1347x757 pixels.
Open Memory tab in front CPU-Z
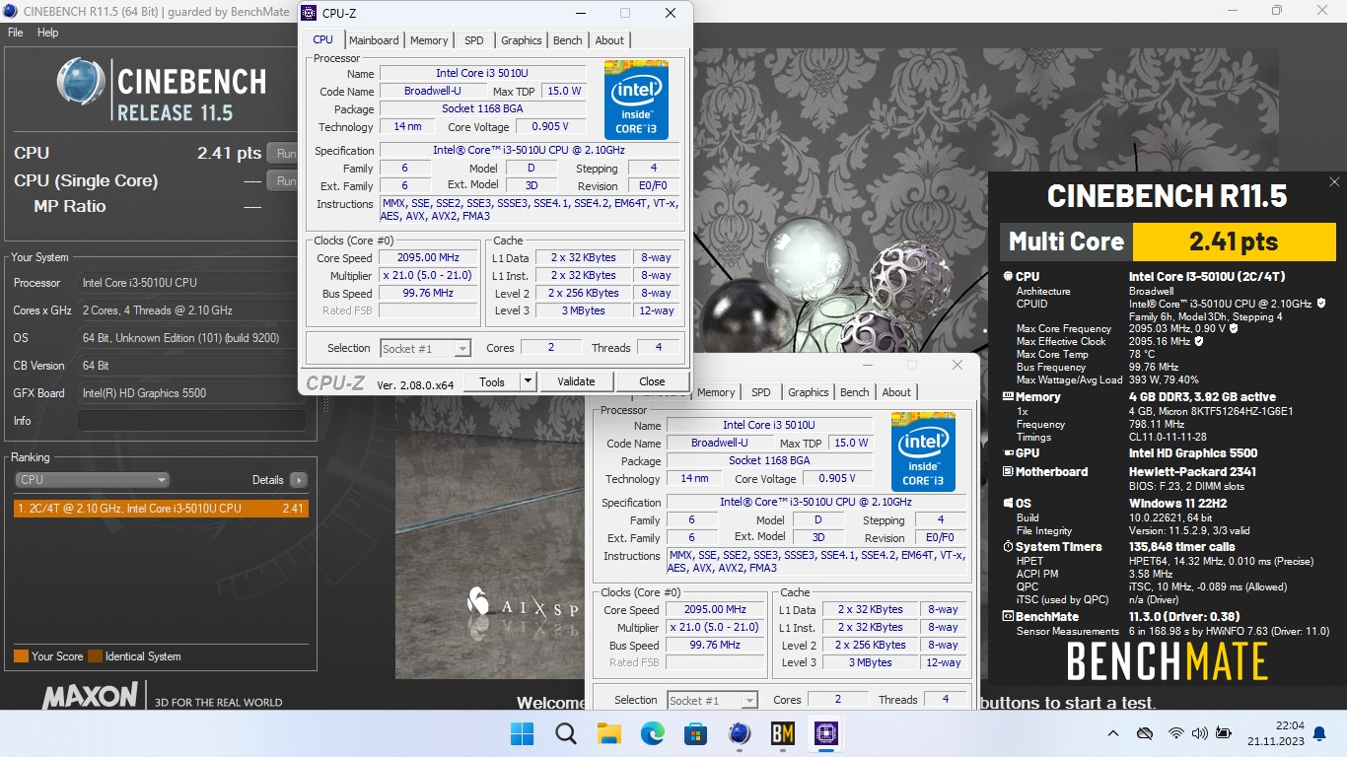[429, 40]
